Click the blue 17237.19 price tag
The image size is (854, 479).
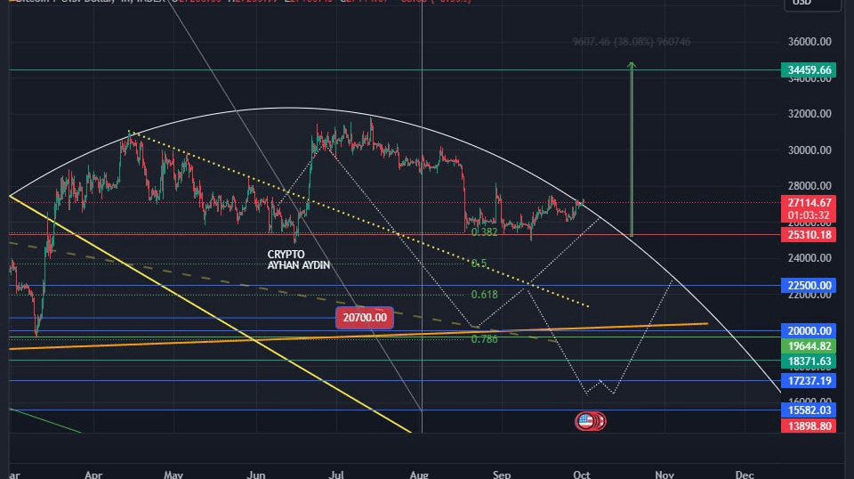[x=809, y=380]
